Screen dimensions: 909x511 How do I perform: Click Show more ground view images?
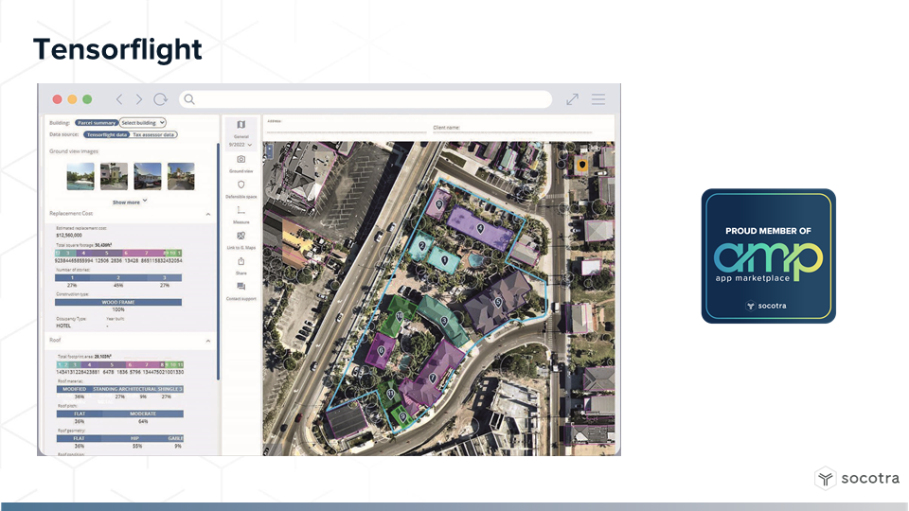click(x=130, y=203)
